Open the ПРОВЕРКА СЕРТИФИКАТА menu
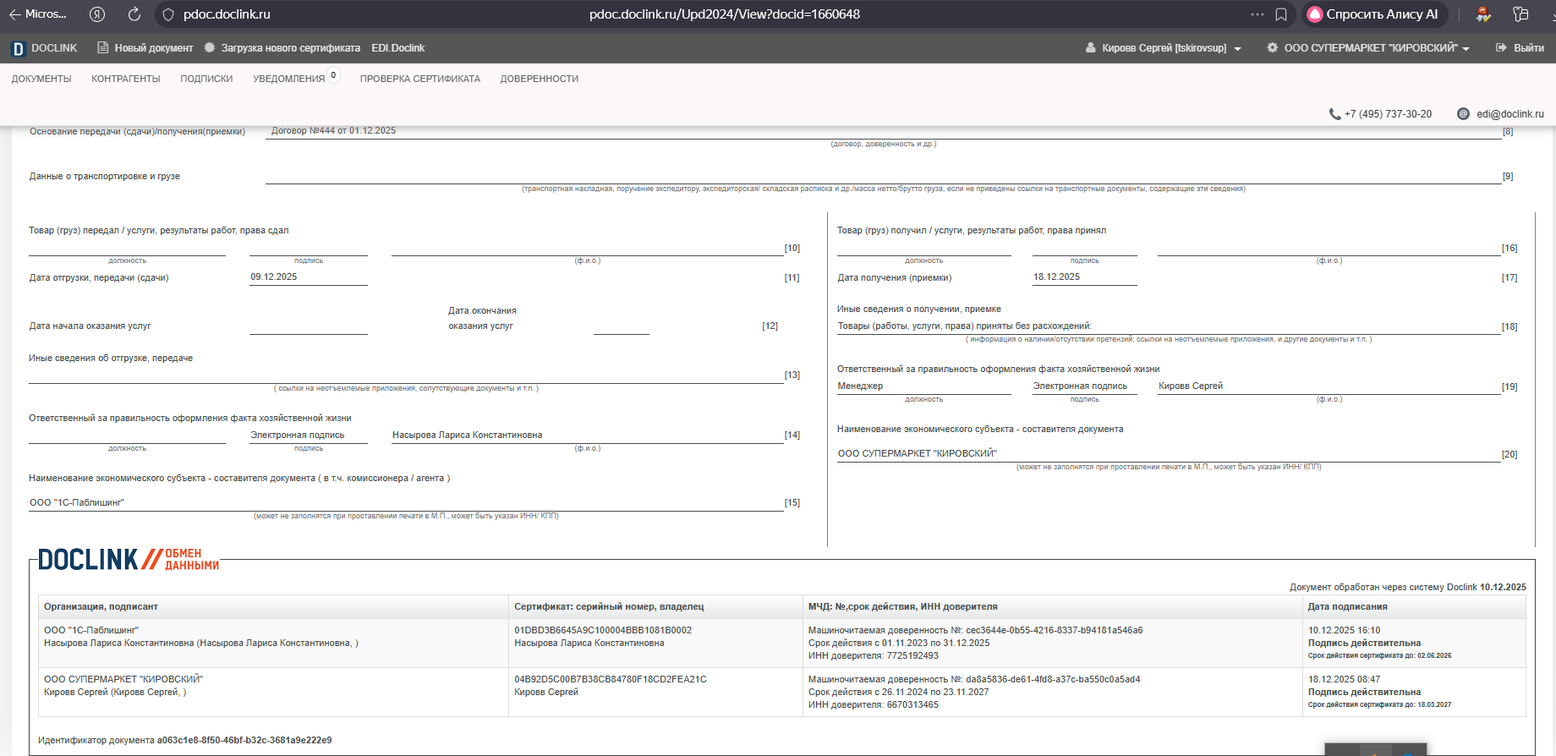Image resolution: width=1556 pixels, height=756 pixels. [x=420, y=79]
